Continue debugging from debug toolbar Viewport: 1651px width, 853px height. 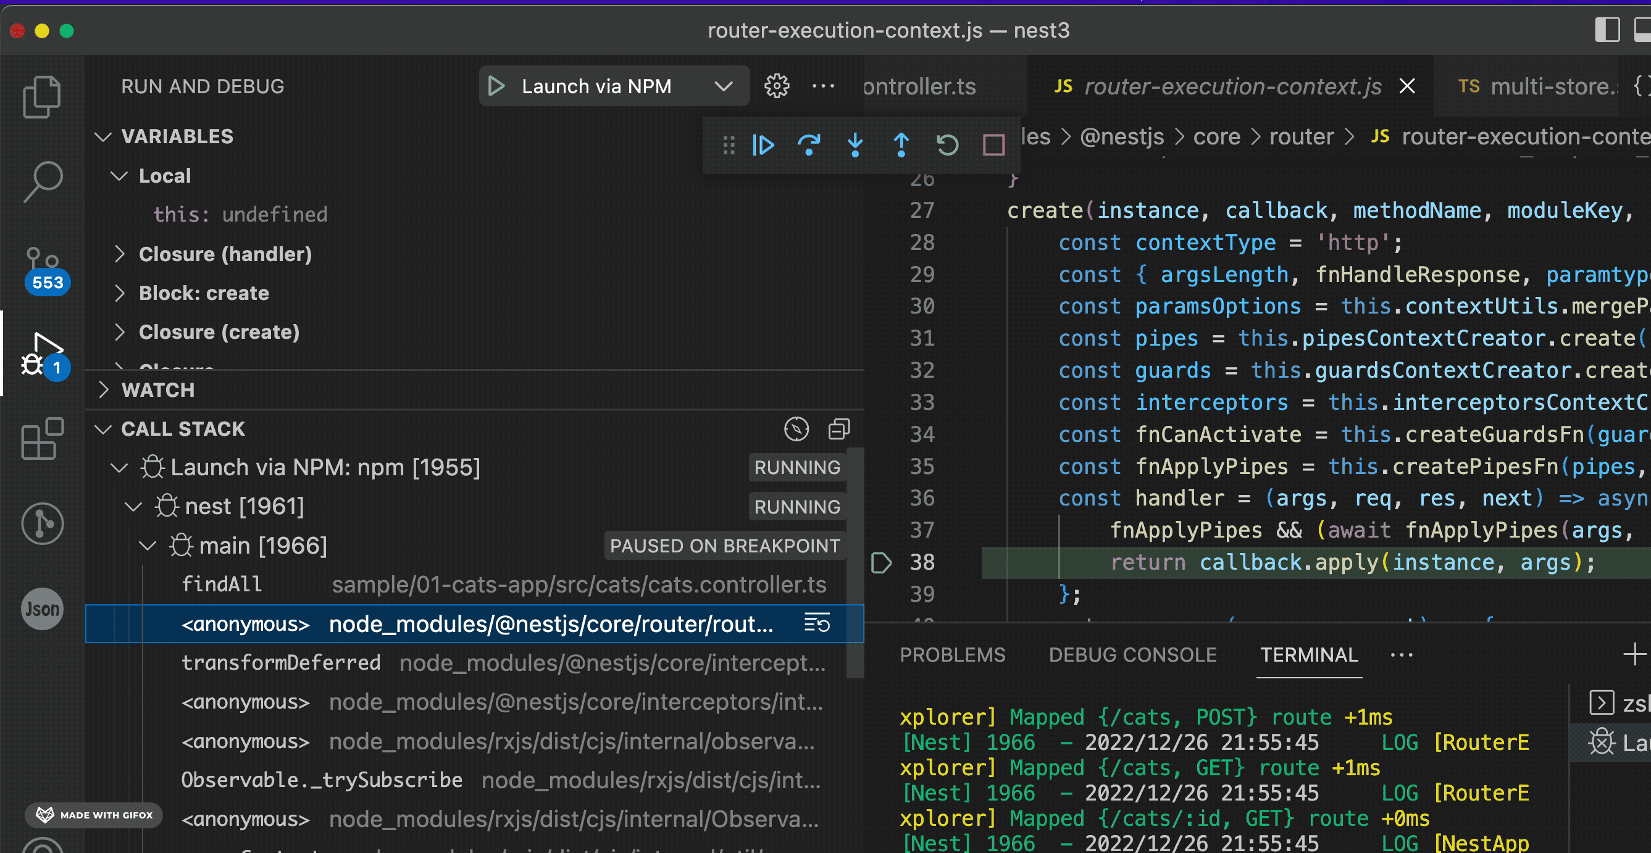click(x=763, y=145)
